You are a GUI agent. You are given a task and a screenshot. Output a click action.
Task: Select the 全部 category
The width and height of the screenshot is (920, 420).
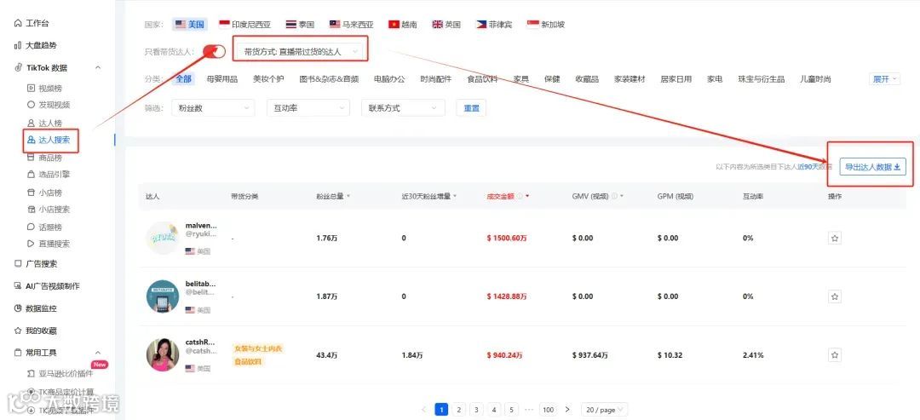(x=183, y=78)
